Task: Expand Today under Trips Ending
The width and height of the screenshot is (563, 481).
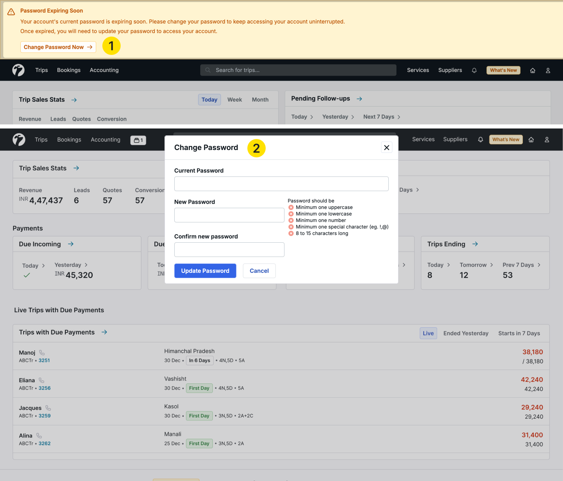Action: coord(439,265)
